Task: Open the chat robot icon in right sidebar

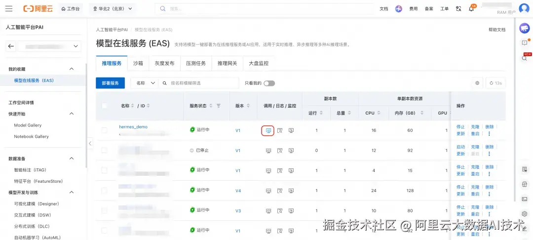Action: pyautogui.click(x=525, y=29)
